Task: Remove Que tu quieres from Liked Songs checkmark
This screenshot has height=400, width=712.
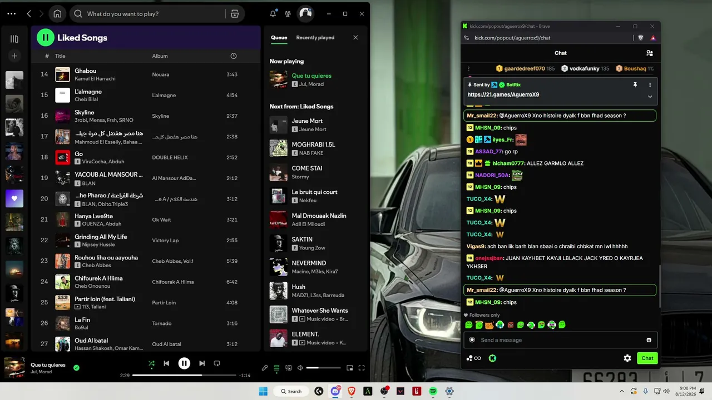Action: 76,367
